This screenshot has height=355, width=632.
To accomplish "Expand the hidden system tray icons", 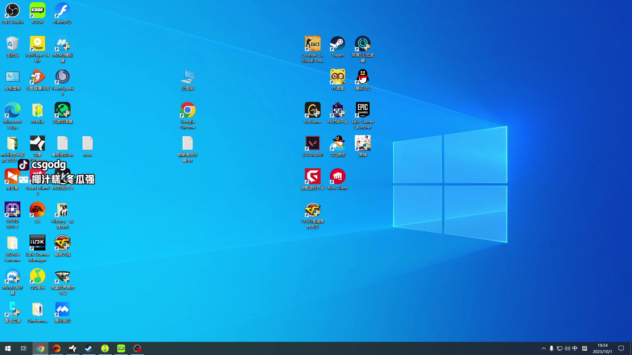I will (544, 348).
